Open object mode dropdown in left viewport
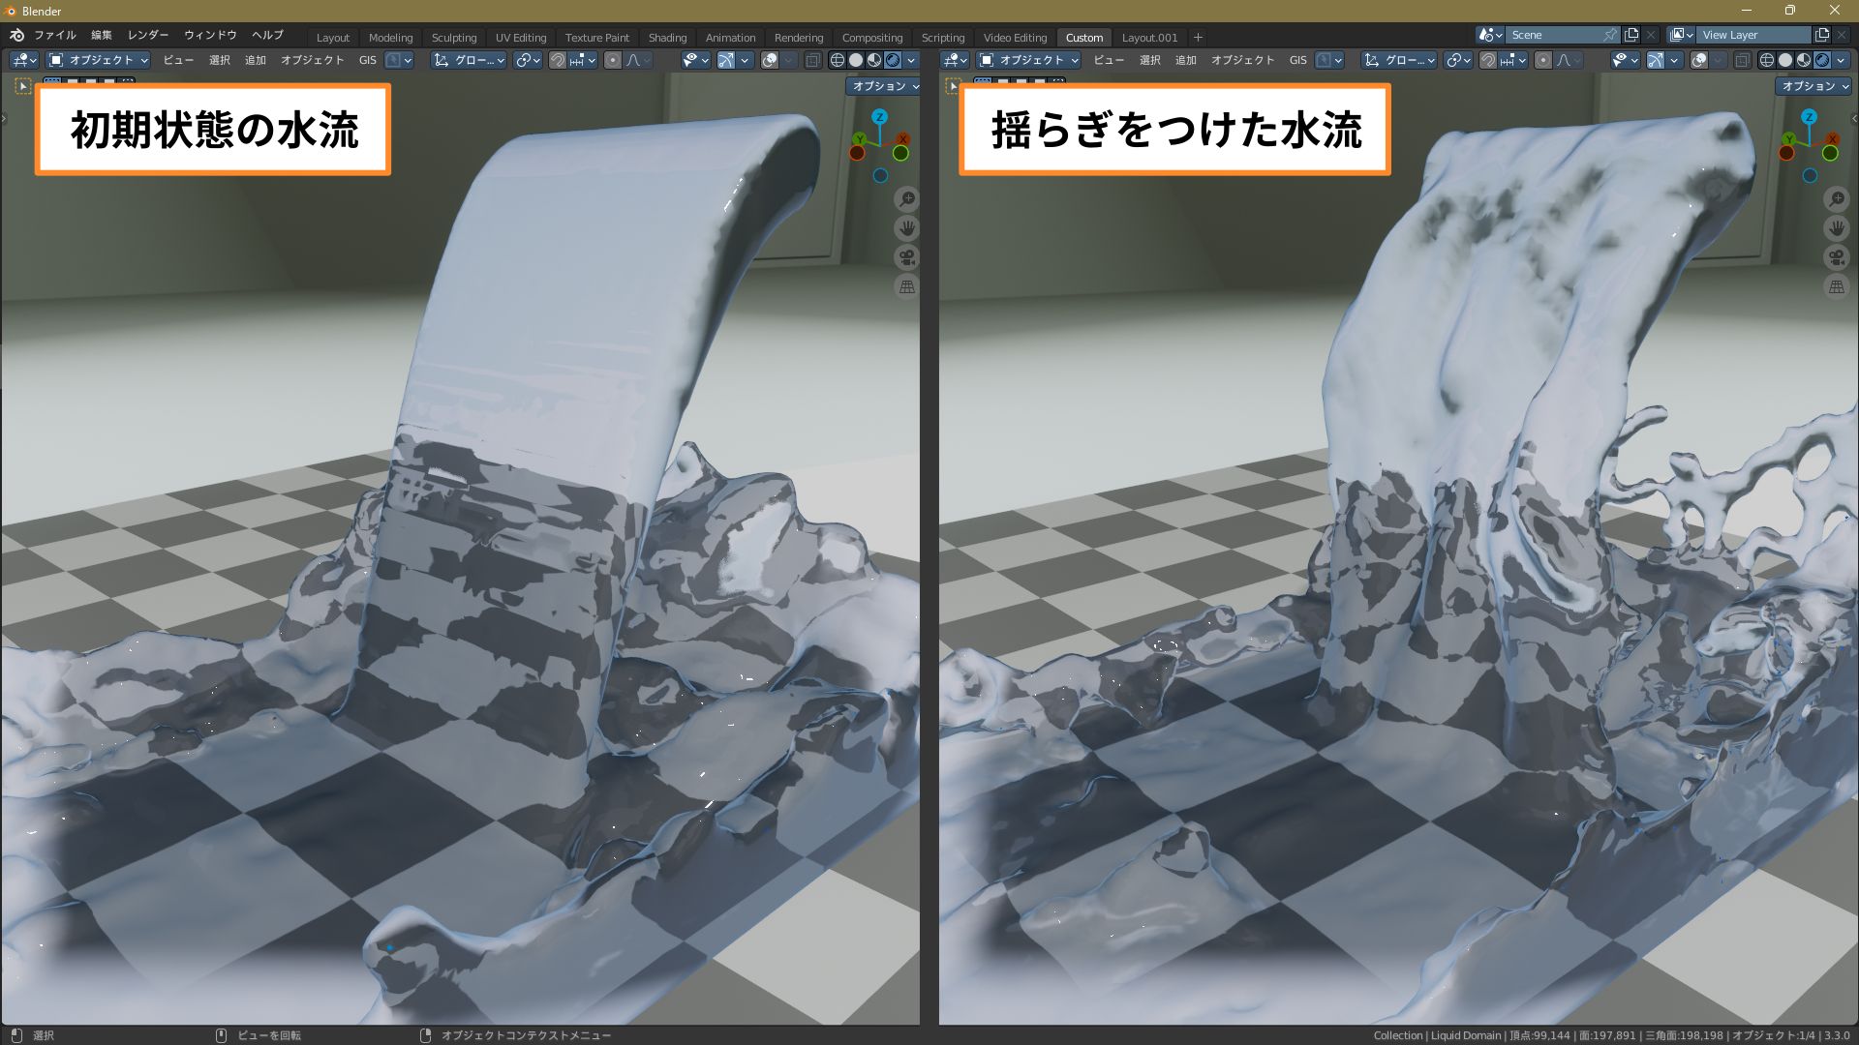The image size is (1859, 1045). click(99, 60)
